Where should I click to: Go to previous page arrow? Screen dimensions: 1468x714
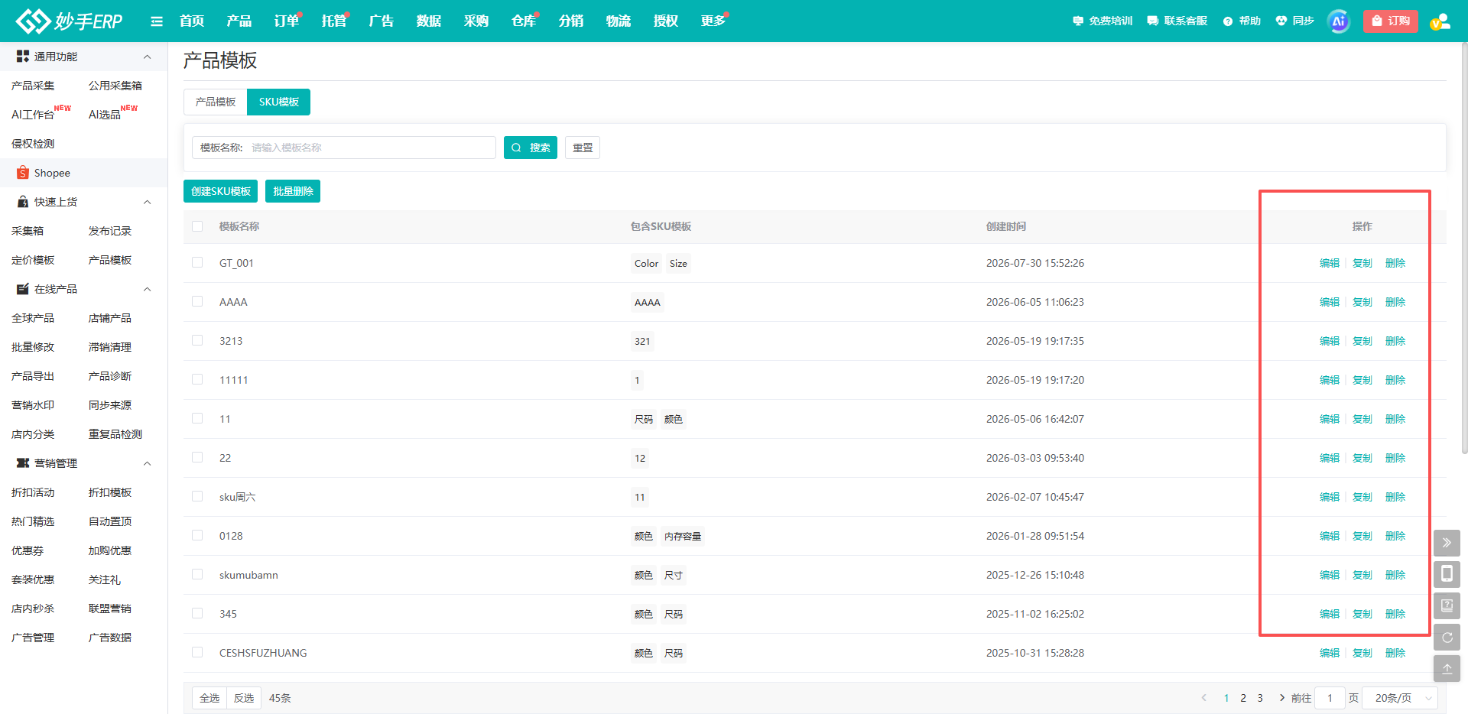[x=1204, y=698]
